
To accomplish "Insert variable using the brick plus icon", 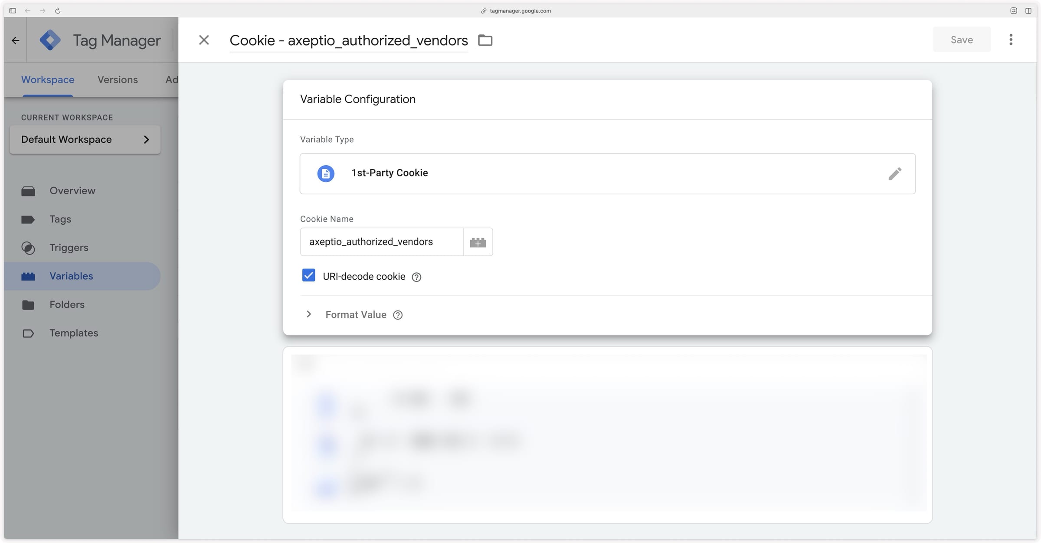I will (x=478, y=242).
